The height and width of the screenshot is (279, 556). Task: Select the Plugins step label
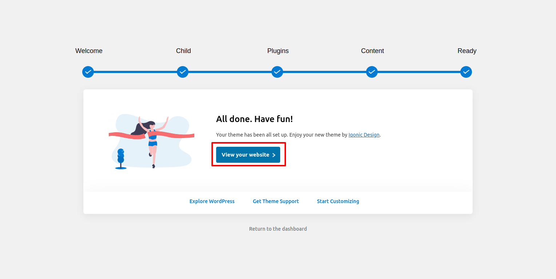(x=278, y=51)
